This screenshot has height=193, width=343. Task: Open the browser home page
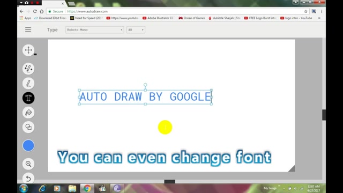(42, 11)
